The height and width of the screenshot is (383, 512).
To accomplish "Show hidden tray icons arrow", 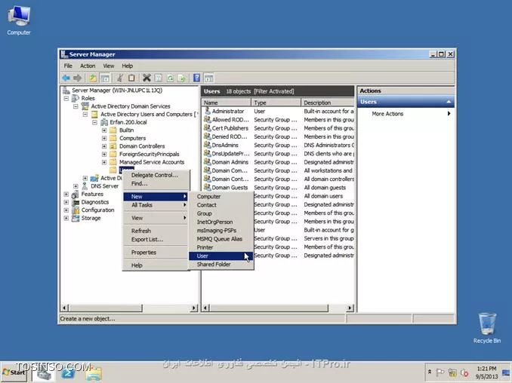I will point(430,372).
